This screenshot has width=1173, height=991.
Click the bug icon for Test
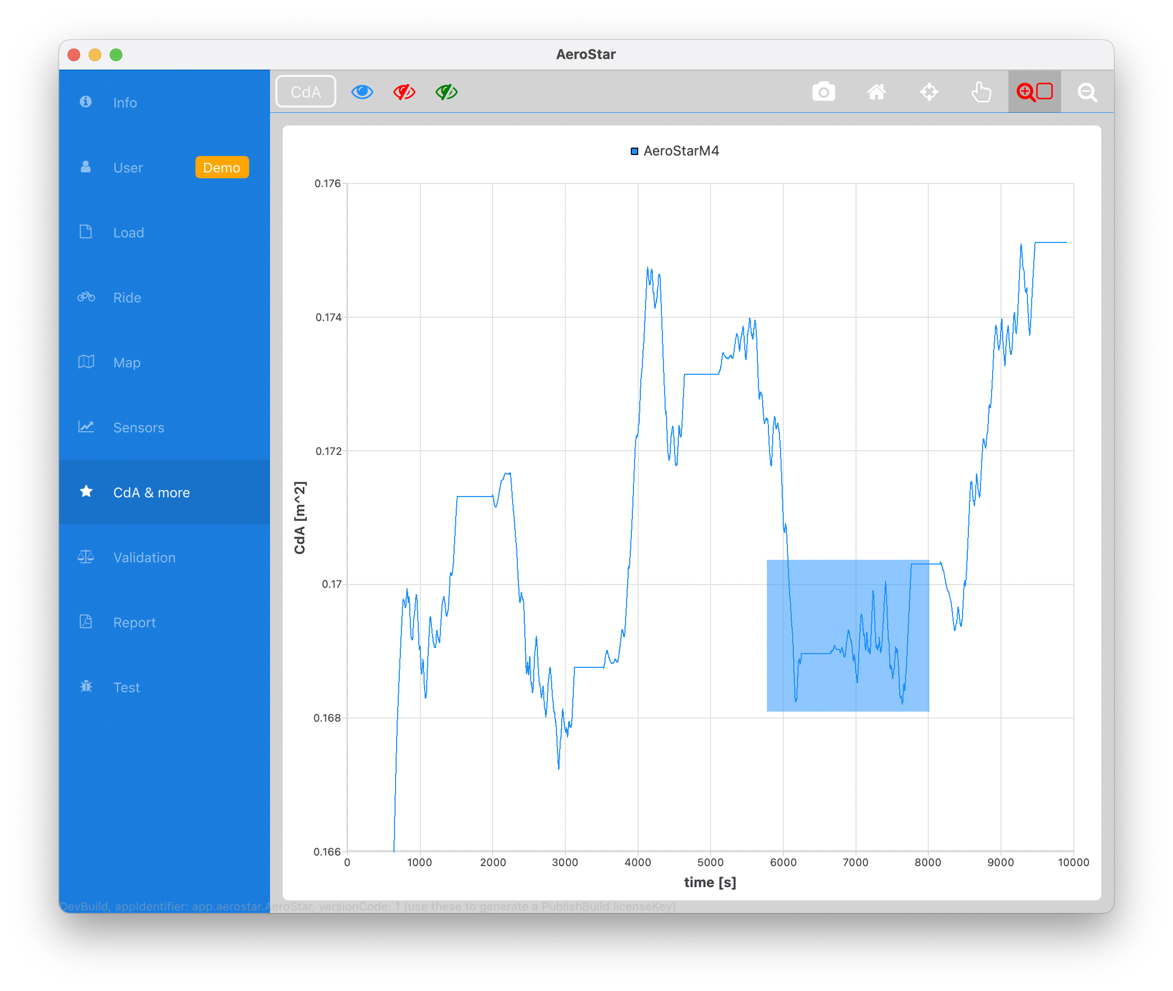pyautogui.click(x=86, y=686)
